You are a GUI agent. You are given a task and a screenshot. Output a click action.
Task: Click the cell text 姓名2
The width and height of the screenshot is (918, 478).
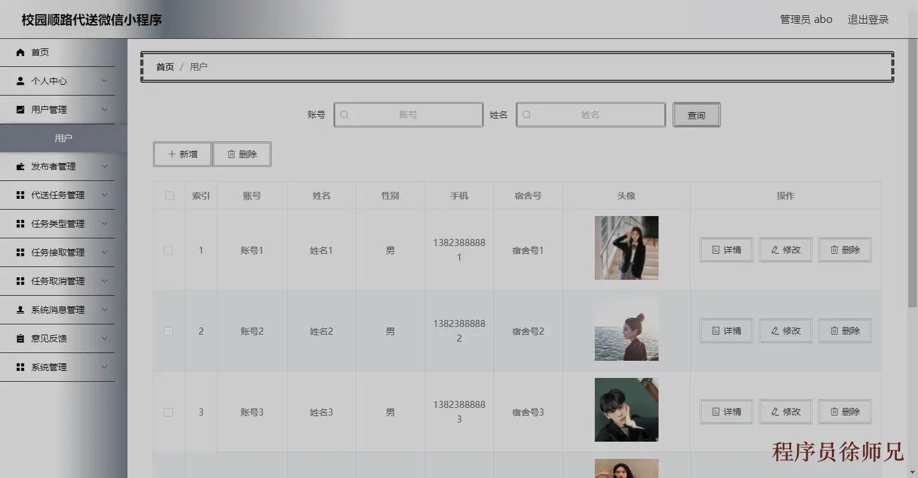coord(321,331)
